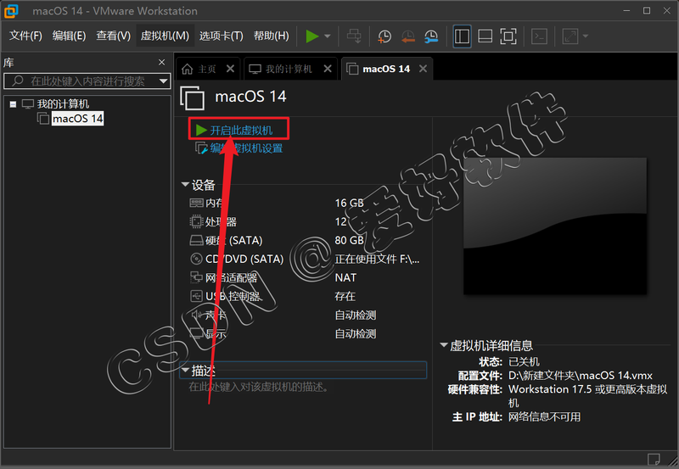Click the green power-on play toolbar icon

[x=312, y=36]
